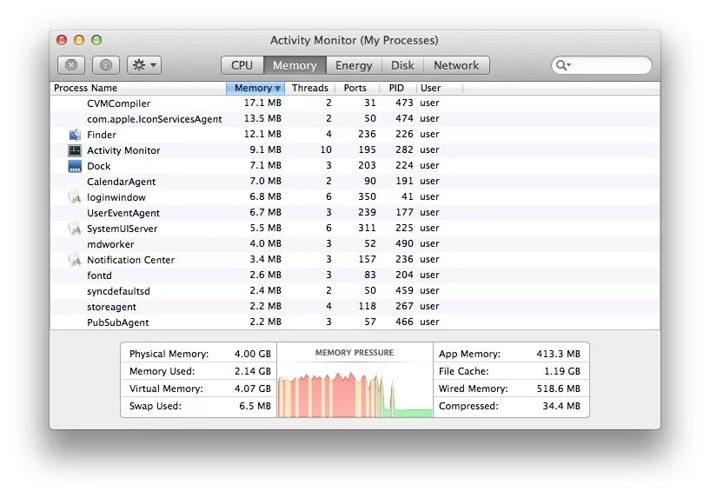710x498 pixels.
Task: Select the PubSubAgent process row
Action: coord(355,322)
